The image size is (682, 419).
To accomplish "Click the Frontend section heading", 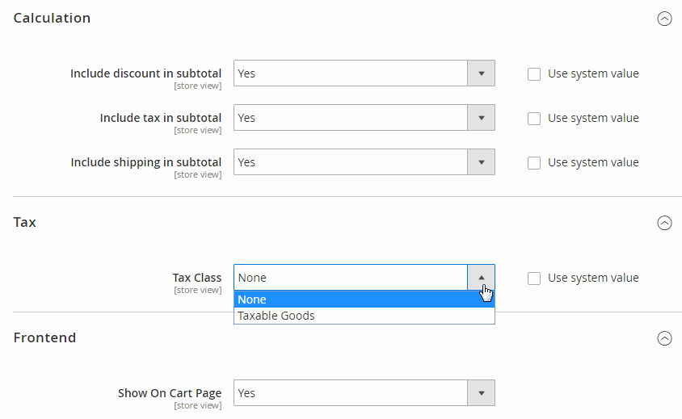I will pyautogui.click(x=44, y=337).
